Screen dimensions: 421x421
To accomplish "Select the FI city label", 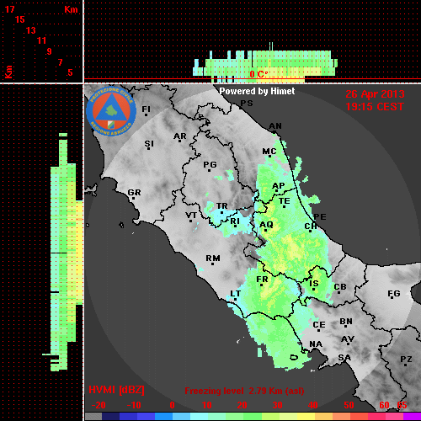I will pyautogui.click(x=146, y=109).
